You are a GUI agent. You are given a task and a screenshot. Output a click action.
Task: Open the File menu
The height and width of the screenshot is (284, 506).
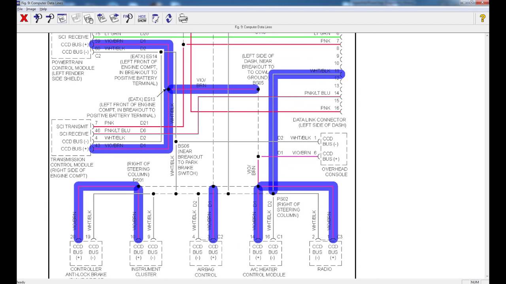pyautogui.click(x=20, y=9)
